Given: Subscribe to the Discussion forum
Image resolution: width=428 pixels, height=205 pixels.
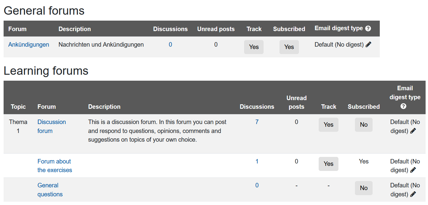Looking at the screenshot, I should tap(364, 125).
